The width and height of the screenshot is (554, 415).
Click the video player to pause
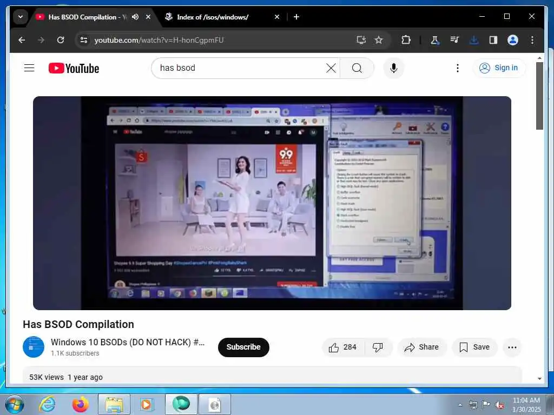pyautogui.click(x=272, y=203)
